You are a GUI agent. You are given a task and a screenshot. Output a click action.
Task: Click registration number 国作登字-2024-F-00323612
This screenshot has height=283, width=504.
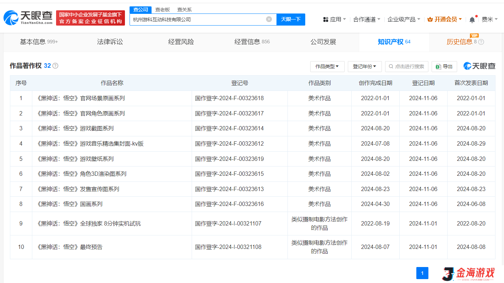229,144
